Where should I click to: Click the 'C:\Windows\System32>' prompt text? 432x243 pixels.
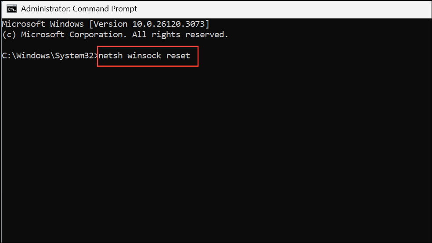50,56
